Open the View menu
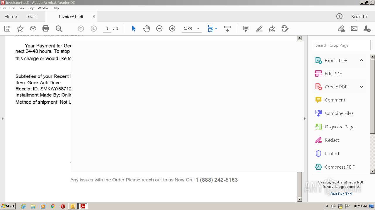Screen dimensions: 375x210 [22, 8]
